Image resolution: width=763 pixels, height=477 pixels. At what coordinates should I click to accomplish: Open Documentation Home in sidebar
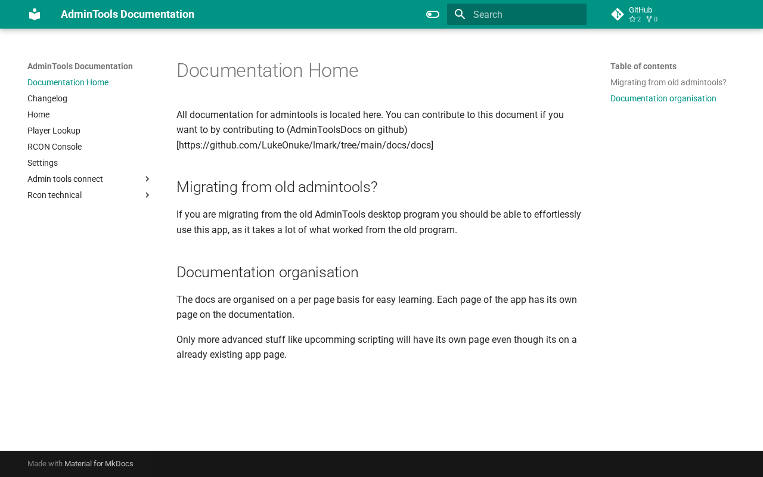pos(68,82)
